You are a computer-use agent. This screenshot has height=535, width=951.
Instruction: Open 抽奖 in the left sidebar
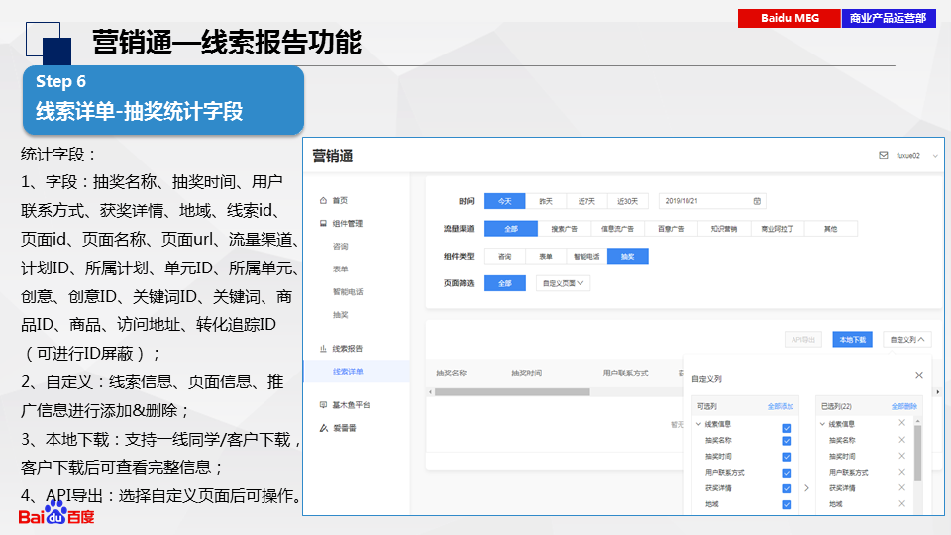pyautogui.click(x=340, y=315)
